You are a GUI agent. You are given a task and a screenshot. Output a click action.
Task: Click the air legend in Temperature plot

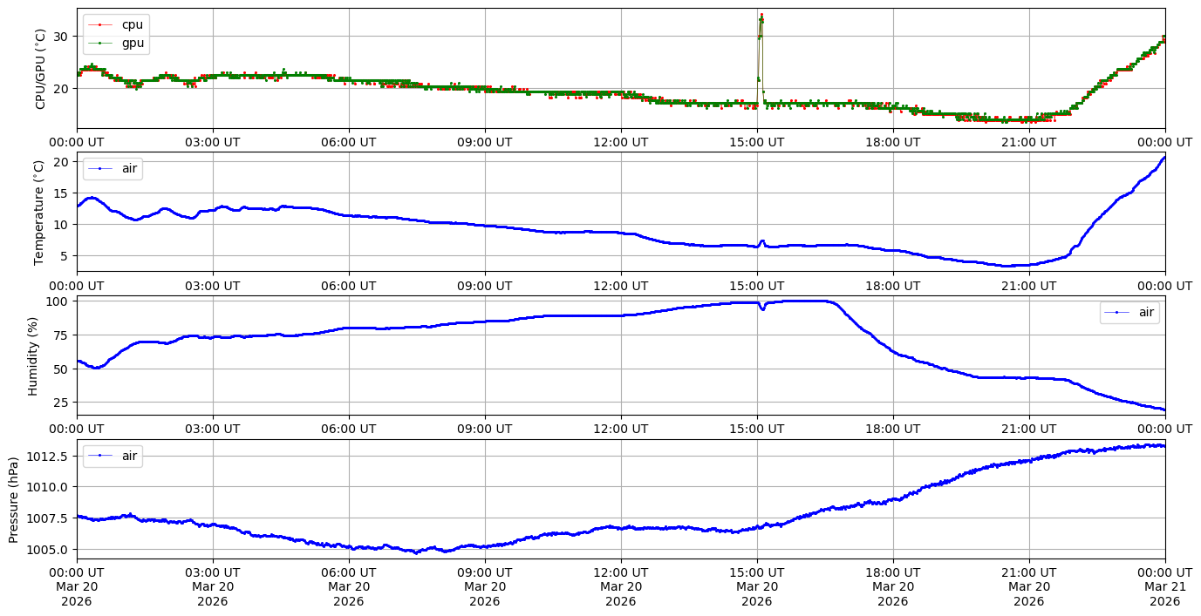(x=113, y=168)
